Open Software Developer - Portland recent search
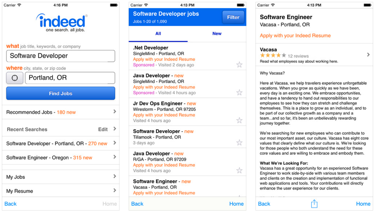375x212 pixels. pyautogui.click(x=61, y=143)
